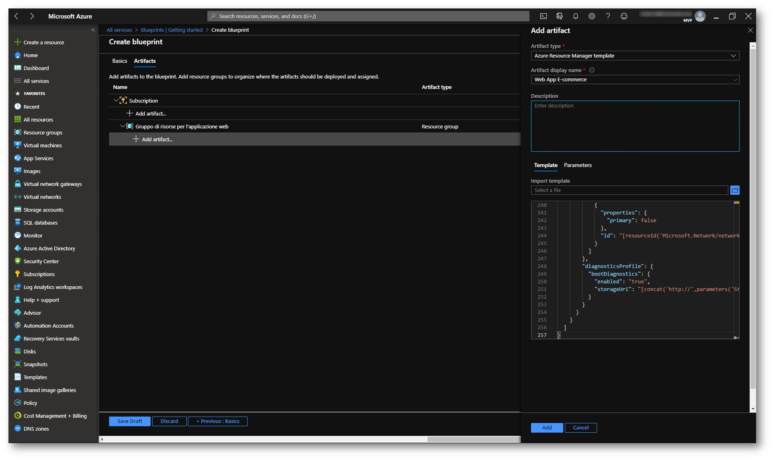Click the user account avatar
The width and height of the screenshot is (773, 460).
[x=700, y=16]
